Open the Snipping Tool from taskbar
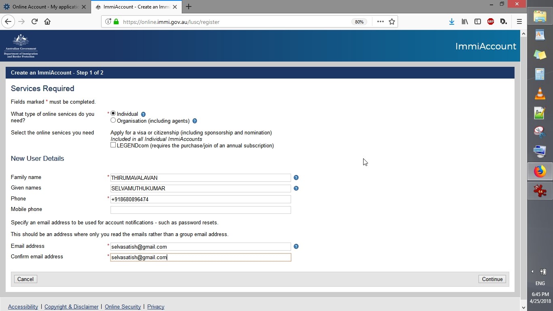Screen dimensions: 553x311 (x=540, y=132)
